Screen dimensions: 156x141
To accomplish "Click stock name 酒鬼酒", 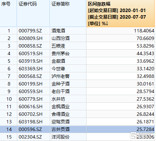I will (x=58, y=31).
